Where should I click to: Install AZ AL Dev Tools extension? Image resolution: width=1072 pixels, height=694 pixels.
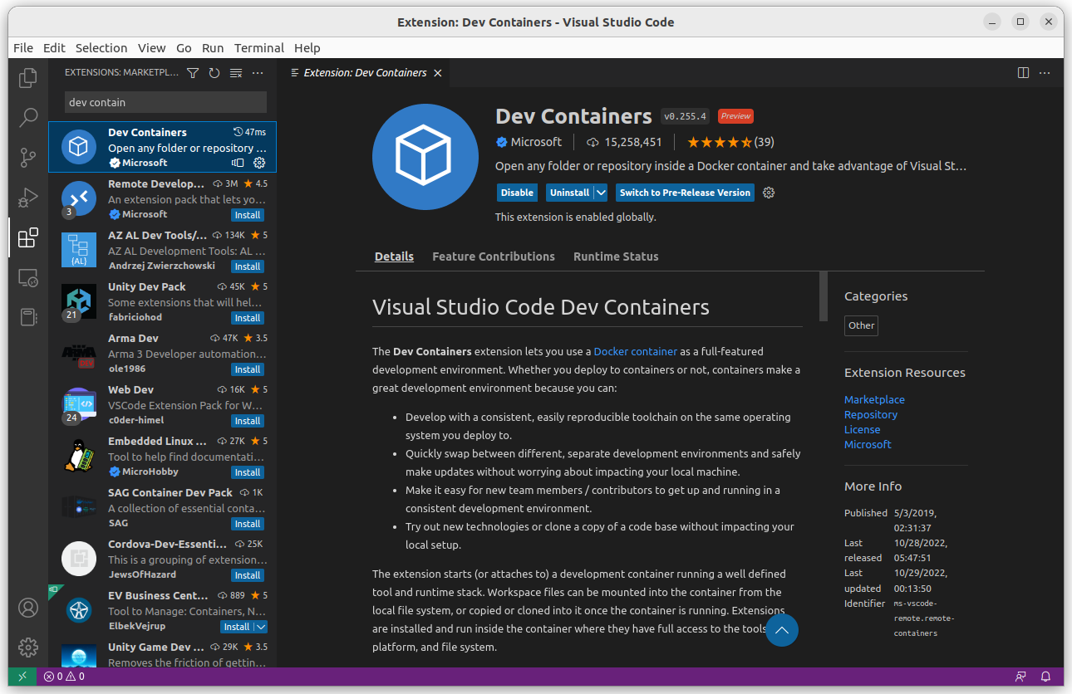click(x=248, y=266)
